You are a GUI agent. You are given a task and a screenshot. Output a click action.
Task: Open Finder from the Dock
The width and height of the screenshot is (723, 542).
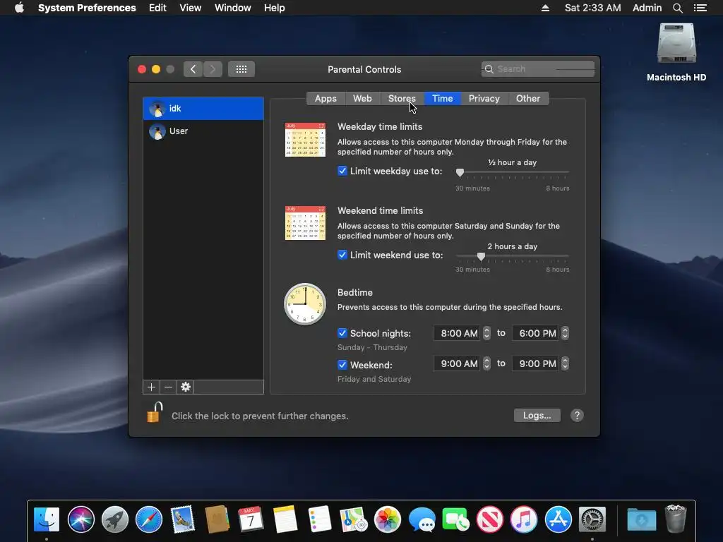click(x=47, y=519)
